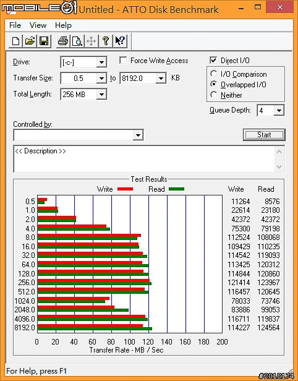Click the four-arrow move toolbar icon
298x381 pixels.
tap(92, 41)
